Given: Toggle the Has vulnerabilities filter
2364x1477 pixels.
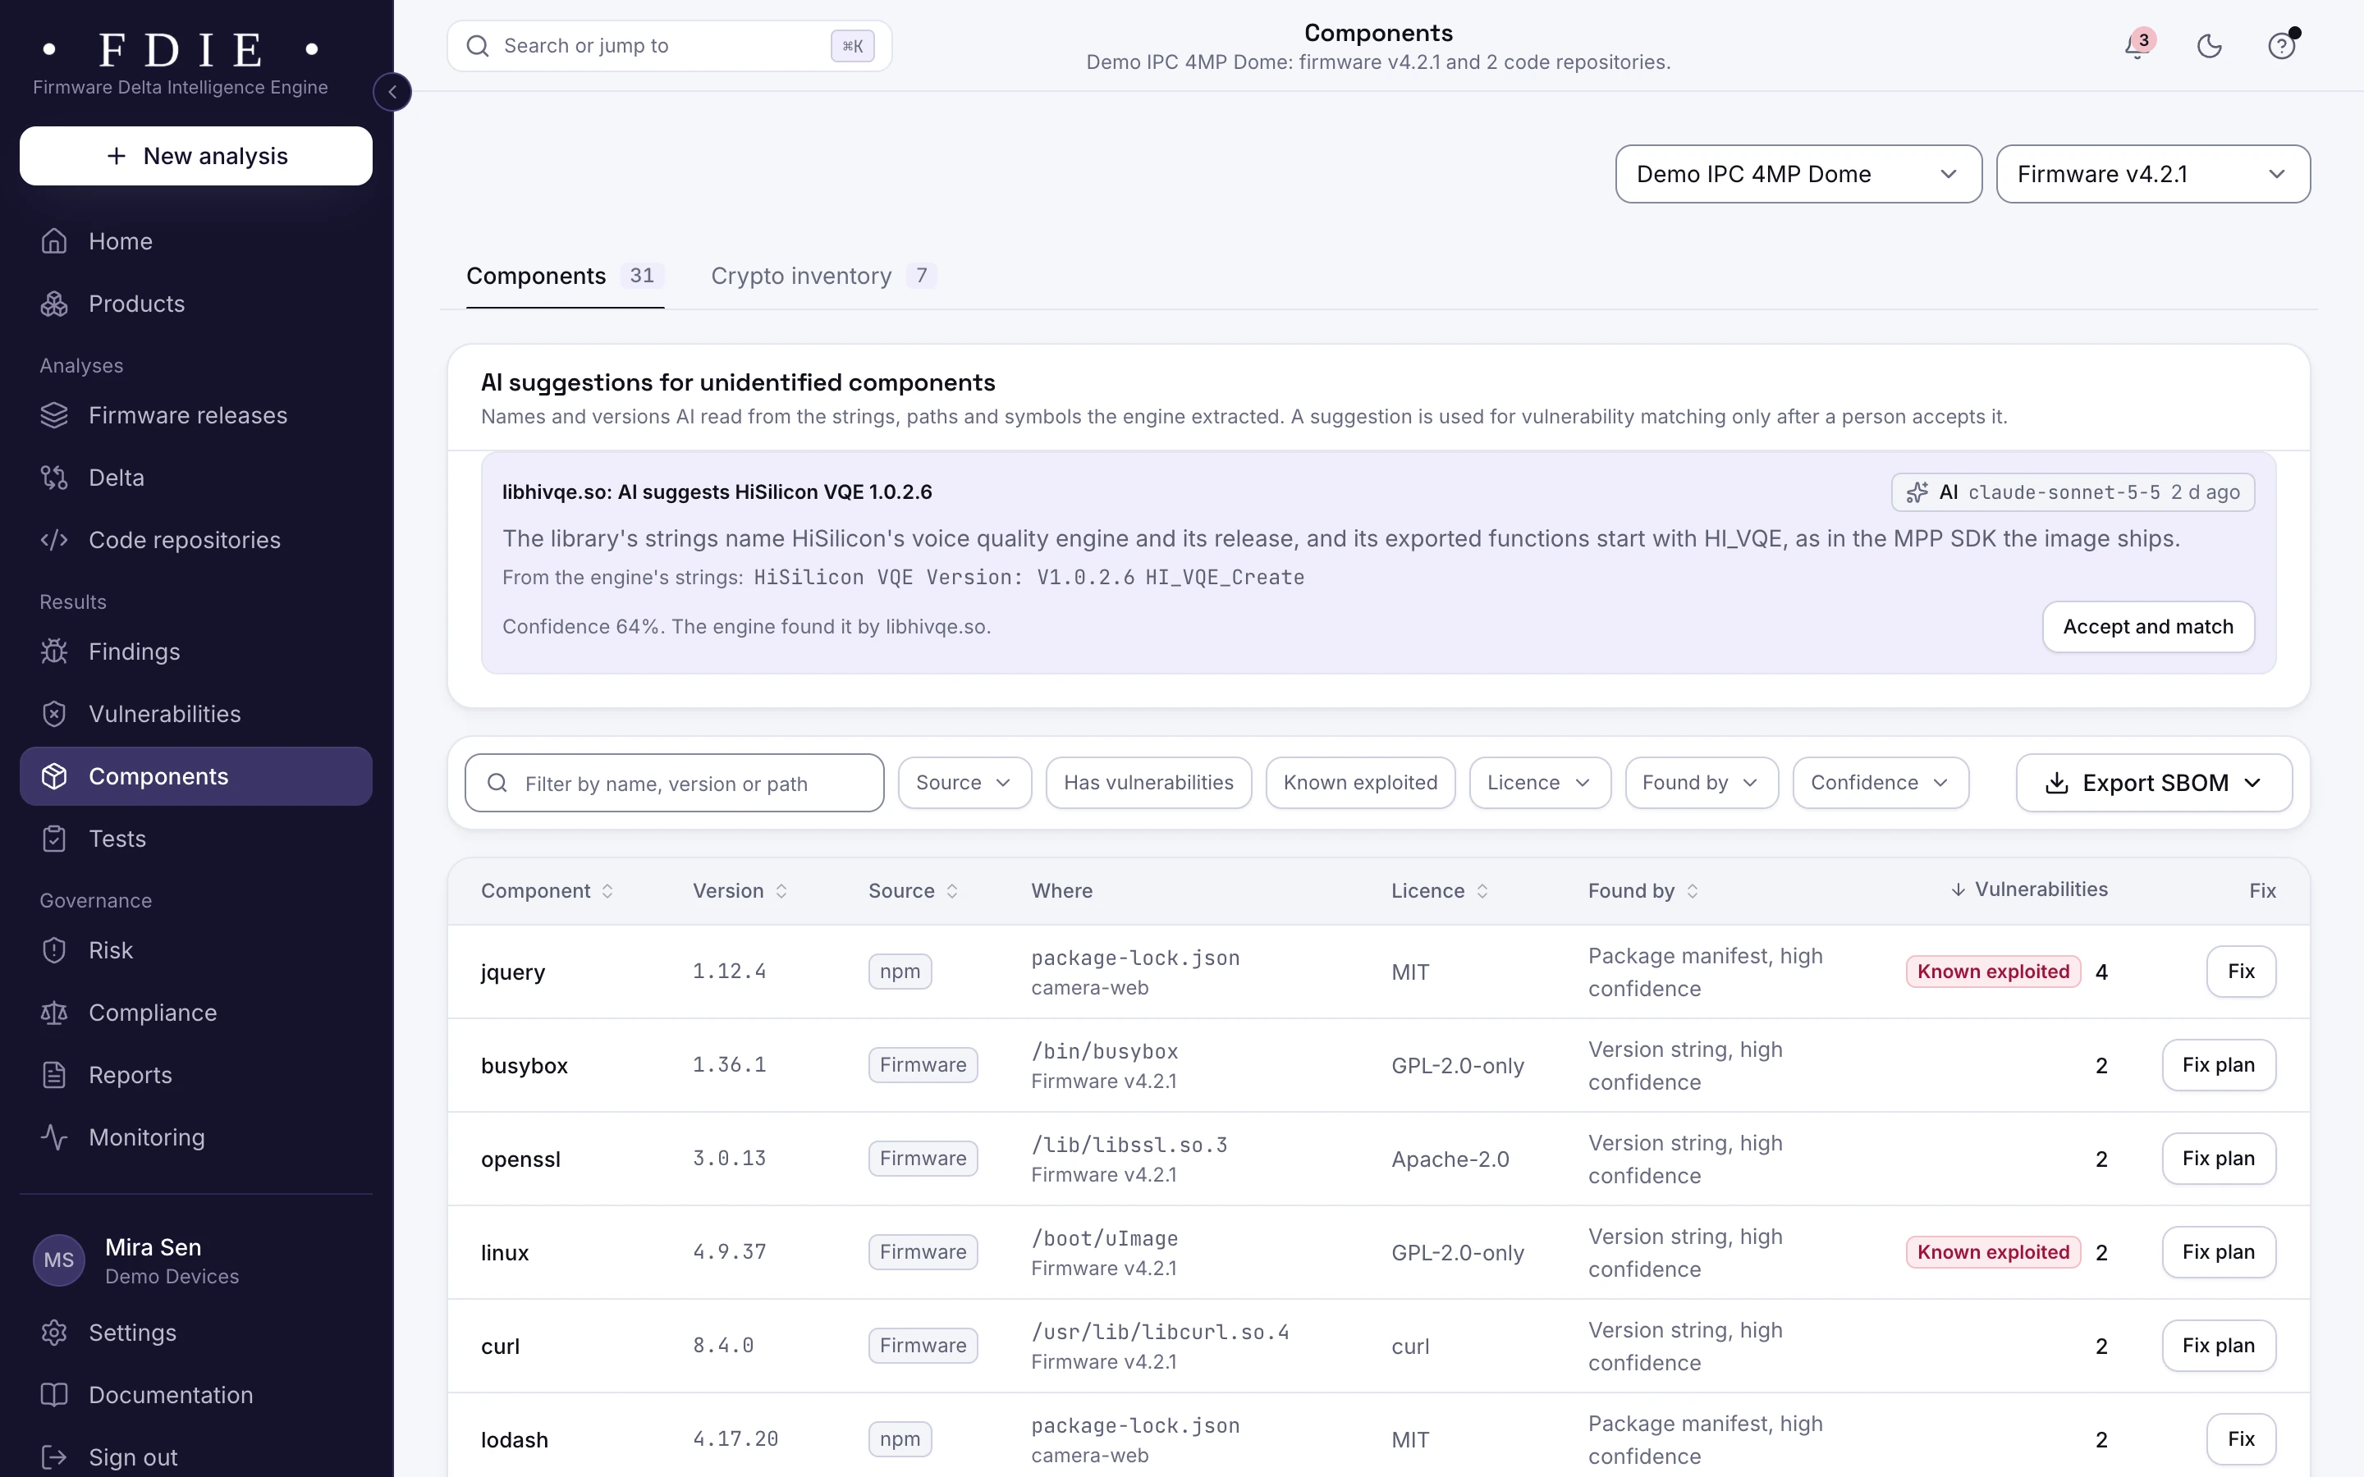Looking at the screenshot, I should 1149,783.
